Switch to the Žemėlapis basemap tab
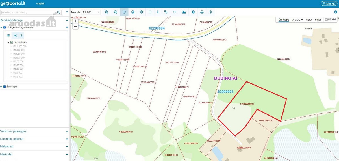339x161 pixels. click(284, 20)
